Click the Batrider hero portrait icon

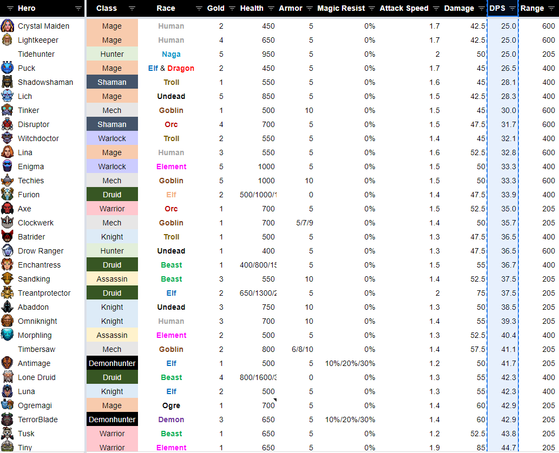[7, 237]
